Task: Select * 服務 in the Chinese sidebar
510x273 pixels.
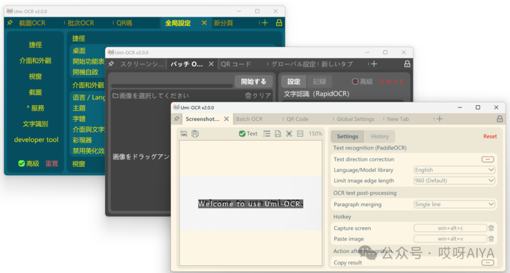Action: 35,108
